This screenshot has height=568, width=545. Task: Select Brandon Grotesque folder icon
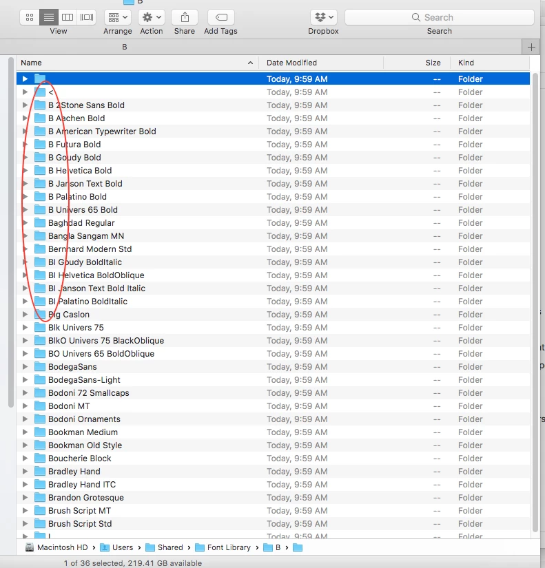[40, 497]
